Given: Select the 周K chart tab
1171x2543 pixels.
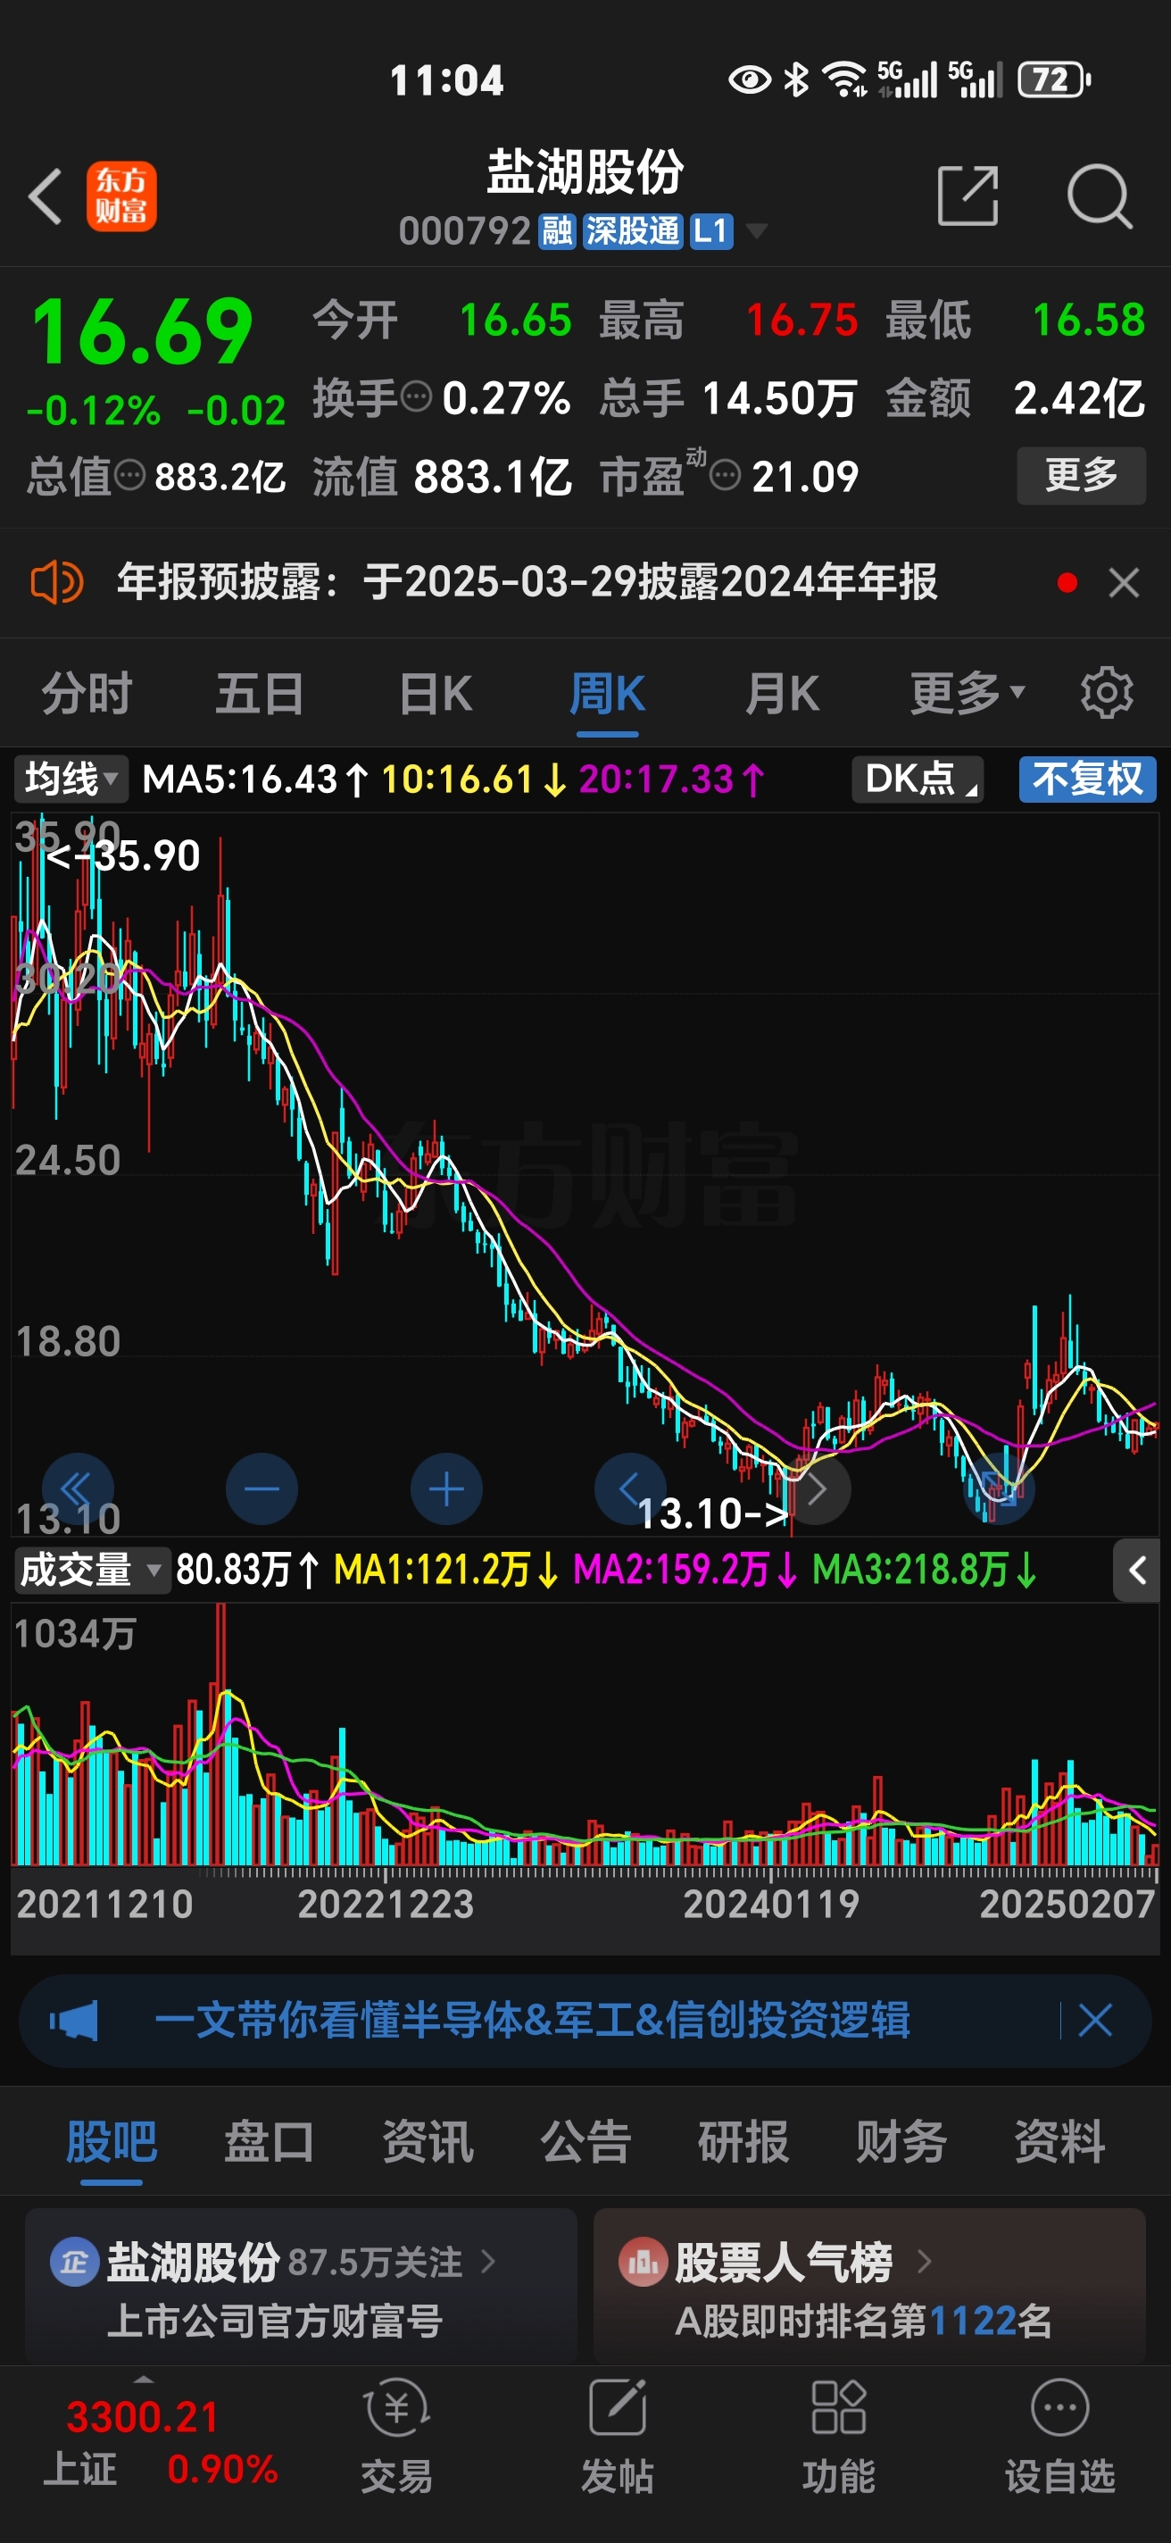Looking at the screenshot, I should click(608, 693).
